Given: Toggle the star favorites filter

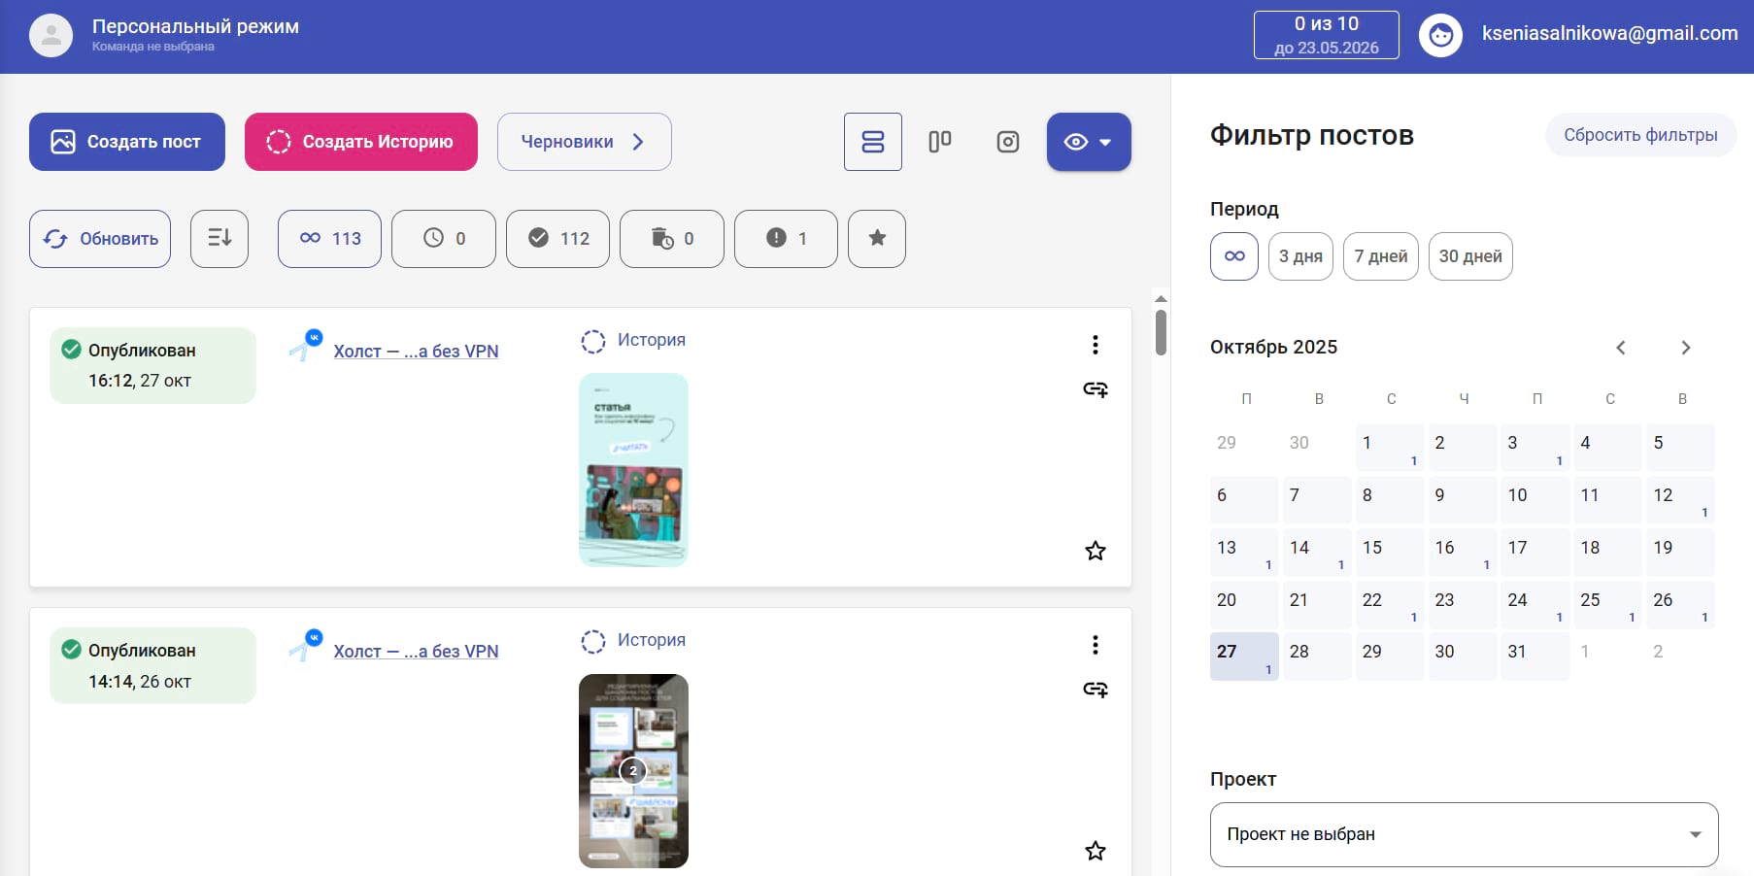Looking at the screenshot, I should (877, 239).
